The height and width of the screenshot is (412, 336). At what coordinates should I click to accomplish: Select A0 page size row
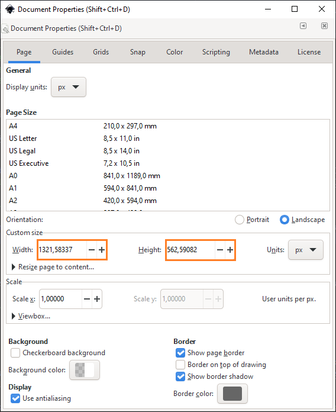coord(168,176)
